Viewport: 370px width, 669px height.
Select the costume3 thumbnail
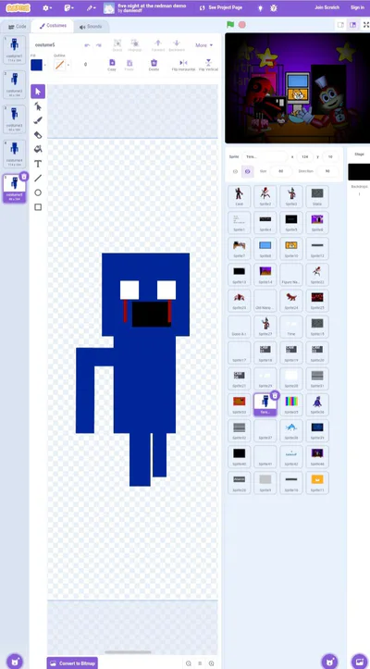15,119
